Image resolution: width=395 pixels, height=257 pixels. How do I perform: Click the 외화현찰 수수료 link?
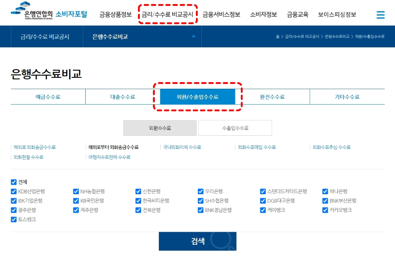point(28,157)
